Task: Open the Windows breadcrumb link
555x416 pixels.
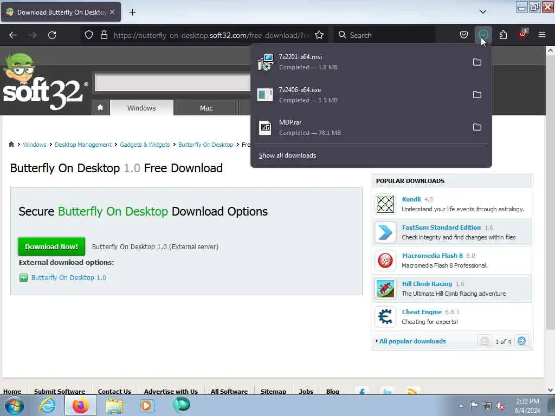Action: click(x=35, y=145)
